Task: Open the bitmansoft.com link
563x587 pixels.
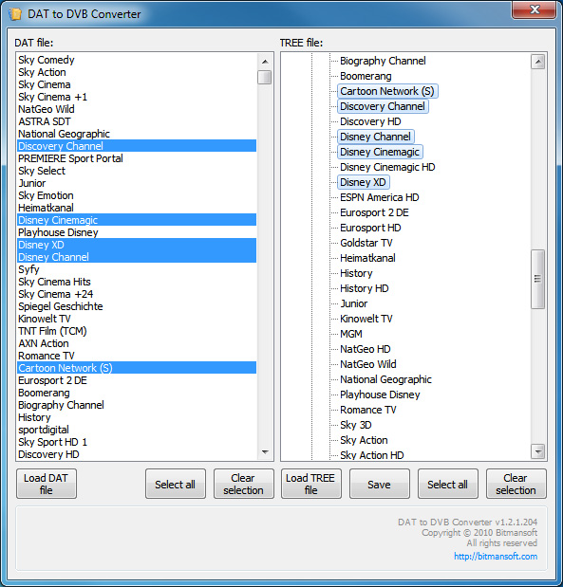Action: (496, 557)
